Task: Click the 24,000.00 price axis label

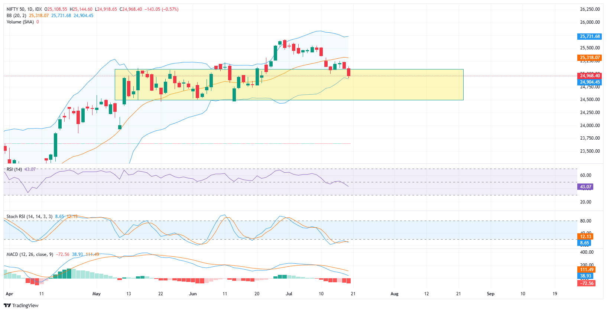Action: point(590,126)
